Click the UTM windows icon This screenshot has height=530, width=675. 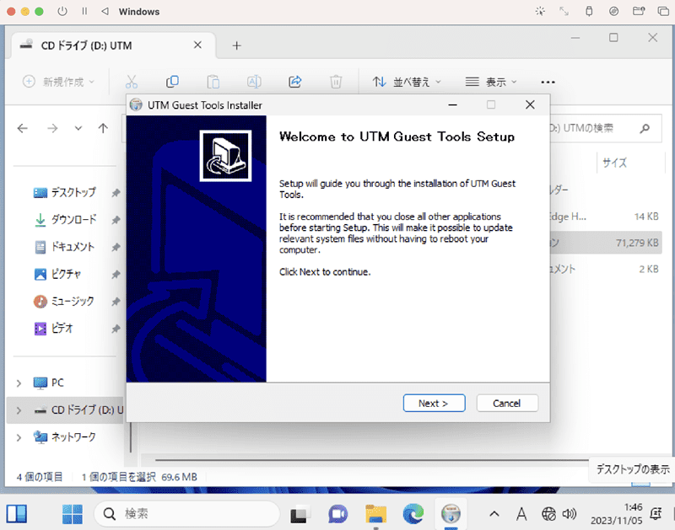coord(663,11)
